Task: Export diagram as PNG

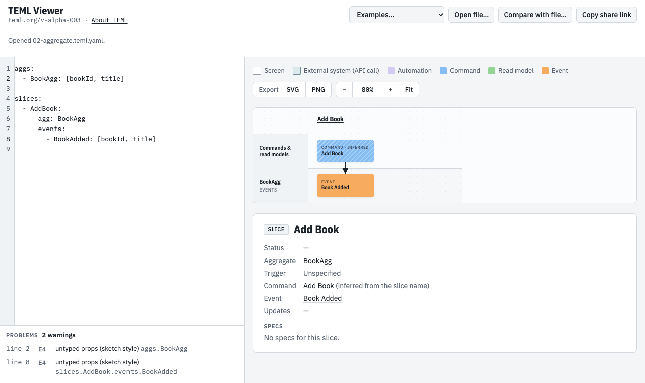Action: point(318,90)
